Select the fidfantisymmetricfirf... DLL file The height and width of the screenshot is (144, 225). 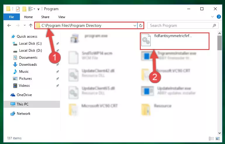(174, 41)
